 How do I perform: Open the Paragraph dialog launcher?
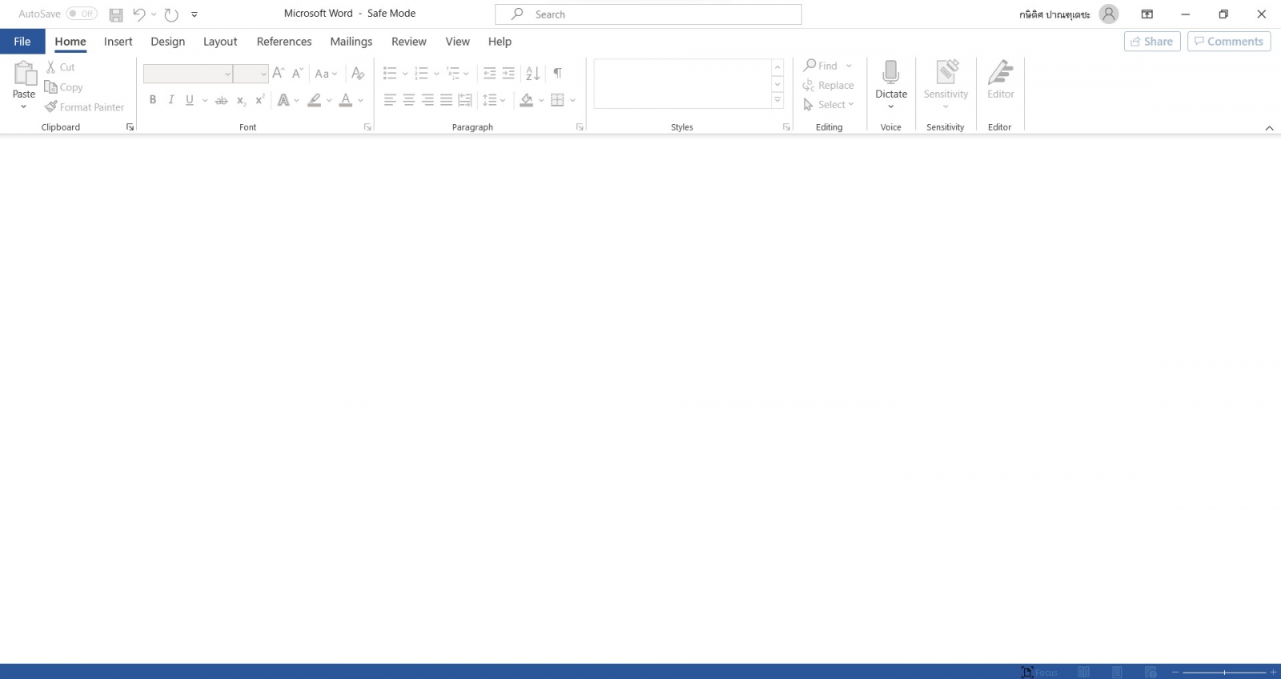click(x=580, y=127)
